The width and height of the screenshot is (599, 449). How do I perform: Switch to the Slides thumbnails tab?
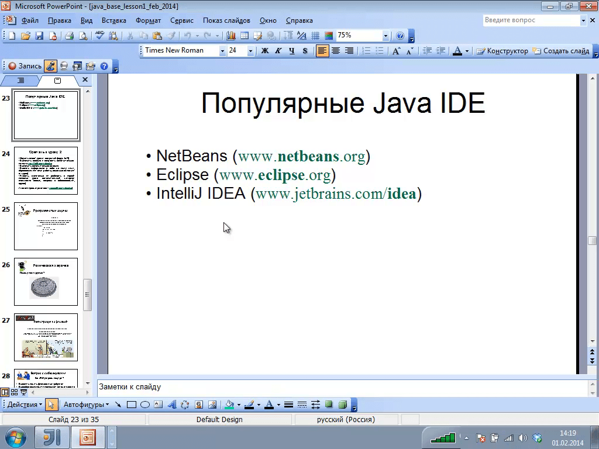pyautogui.click(x=58, y=81)
